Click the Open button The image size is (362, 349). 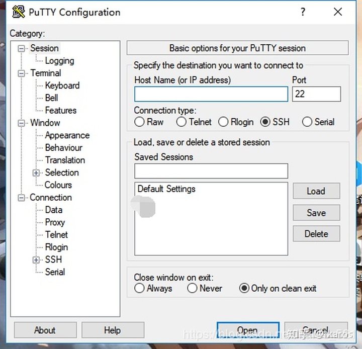pos(248,330)
